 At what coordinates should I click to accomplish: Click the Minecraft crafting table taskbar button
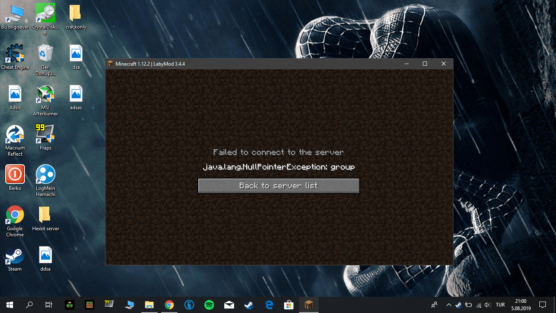(x=309, y=305)
